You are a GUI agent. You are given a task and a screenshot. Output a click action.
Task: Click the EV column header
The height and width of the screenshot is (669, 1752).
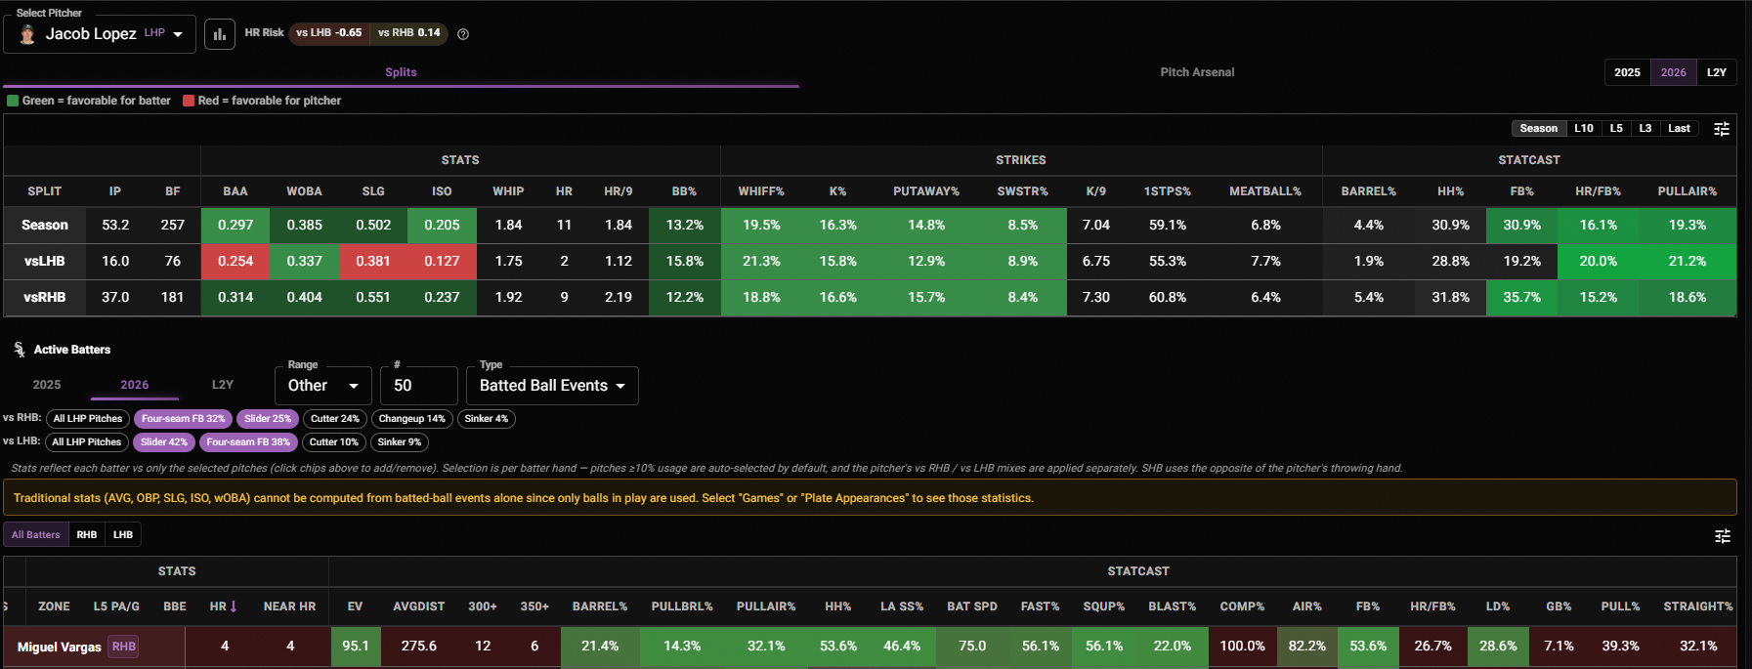pos(355,606)
